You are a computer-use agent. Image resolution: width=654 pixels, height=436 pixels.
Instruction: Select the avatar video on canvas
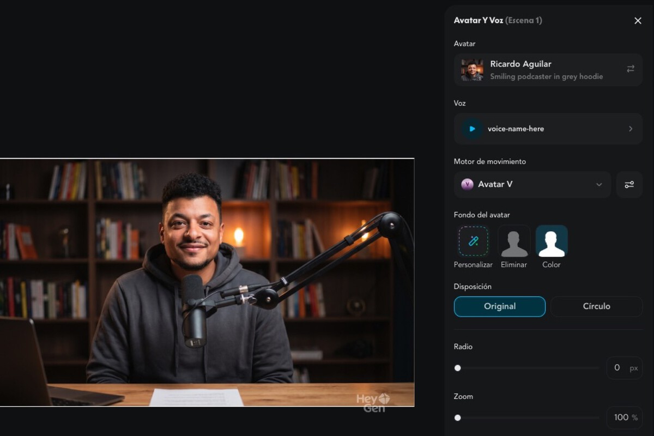[x=207, y=282]
